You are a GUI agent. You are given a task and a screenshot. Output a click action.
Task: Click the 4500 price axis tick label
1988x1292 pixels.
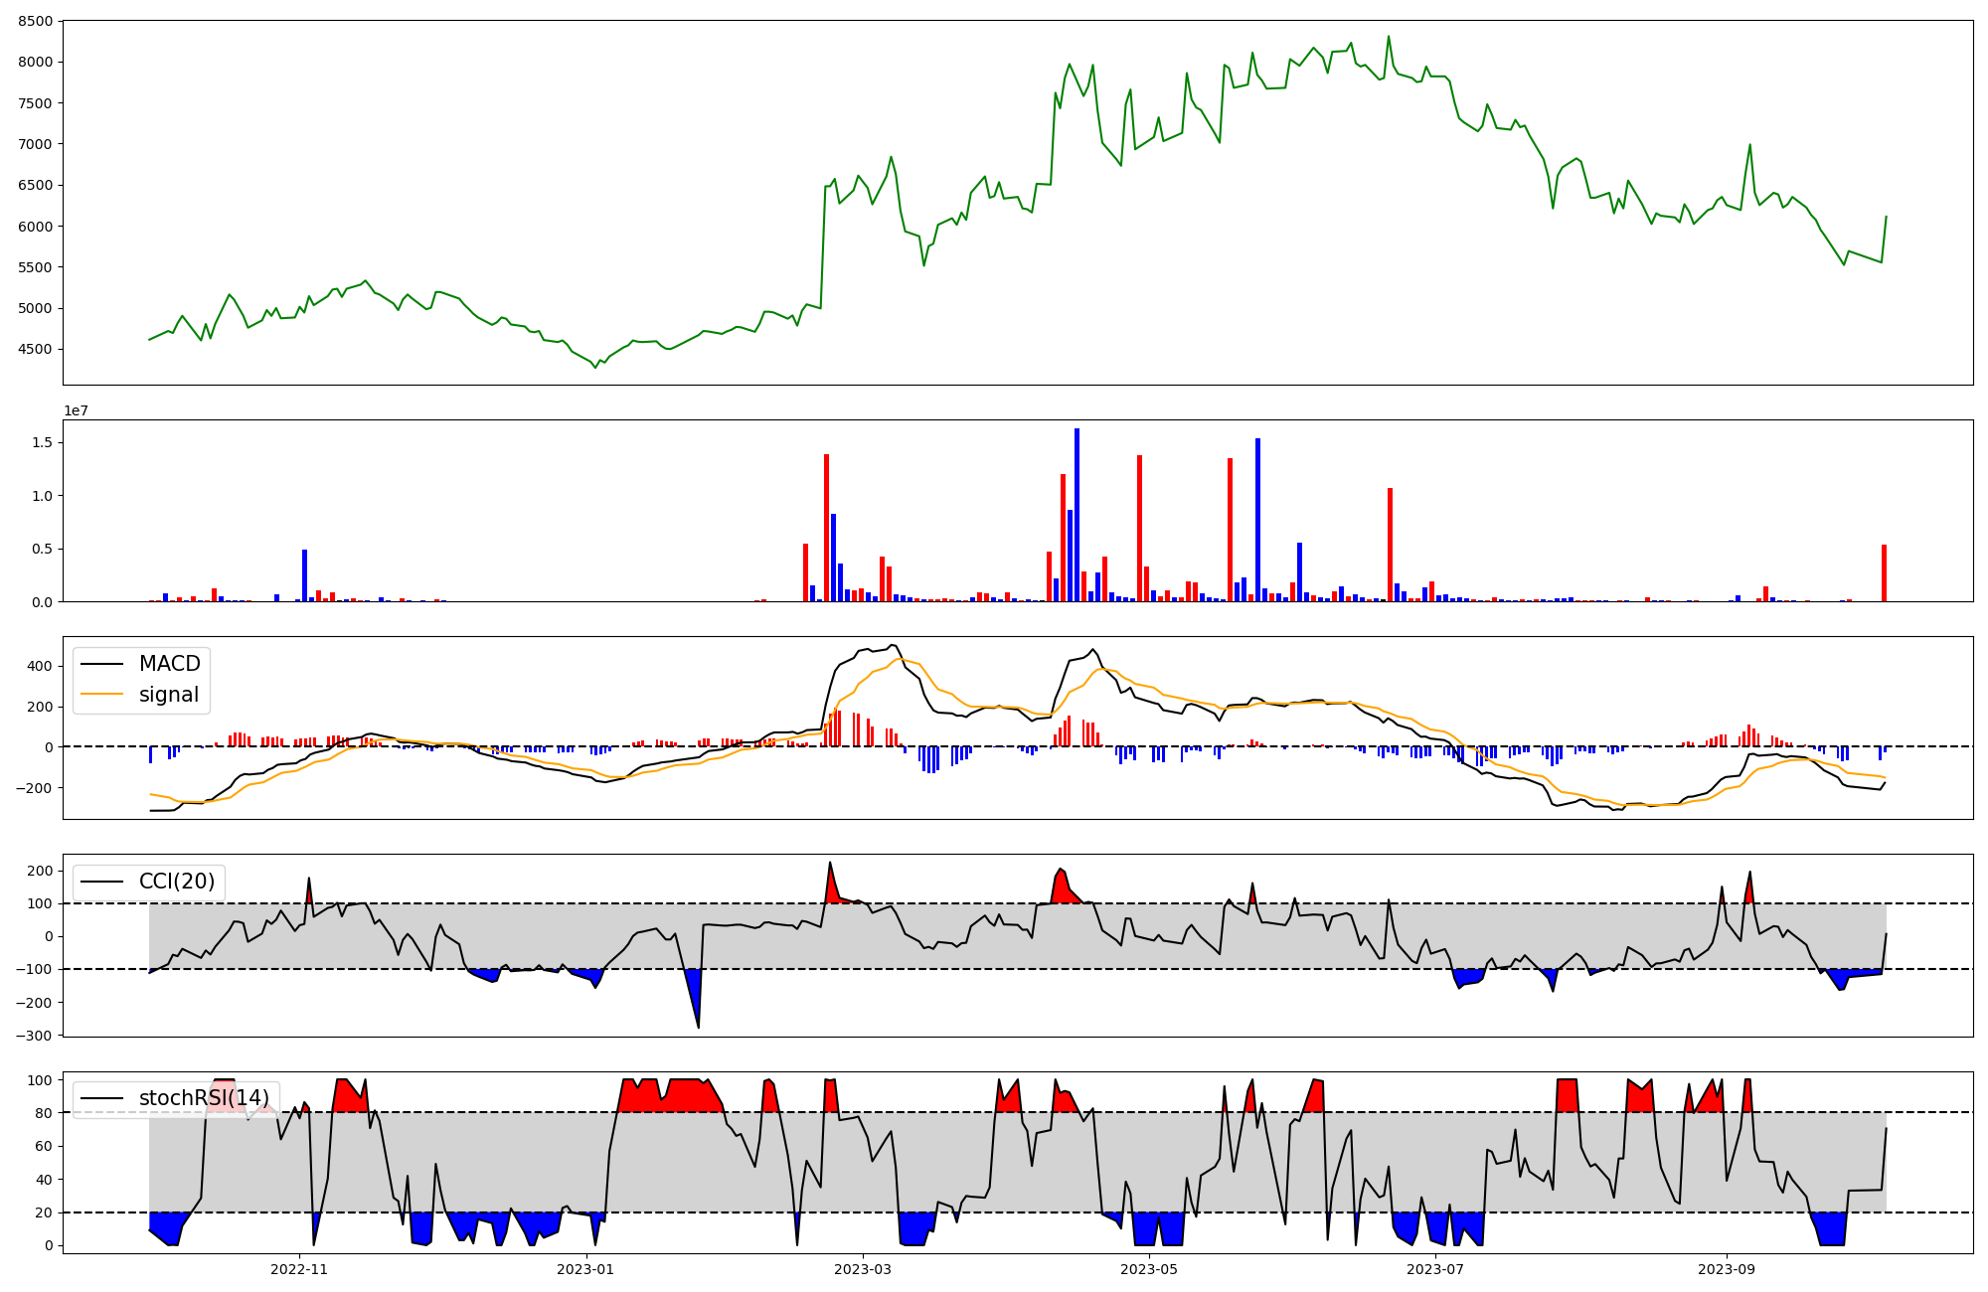click(35, 350)
